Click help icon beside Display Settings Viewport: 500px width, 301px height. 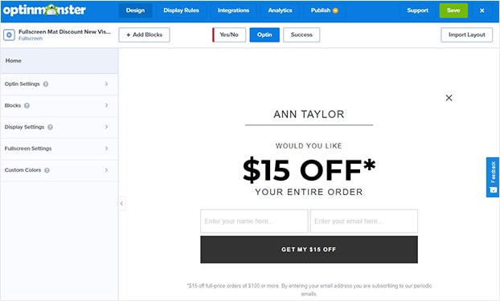coord(50,127)
